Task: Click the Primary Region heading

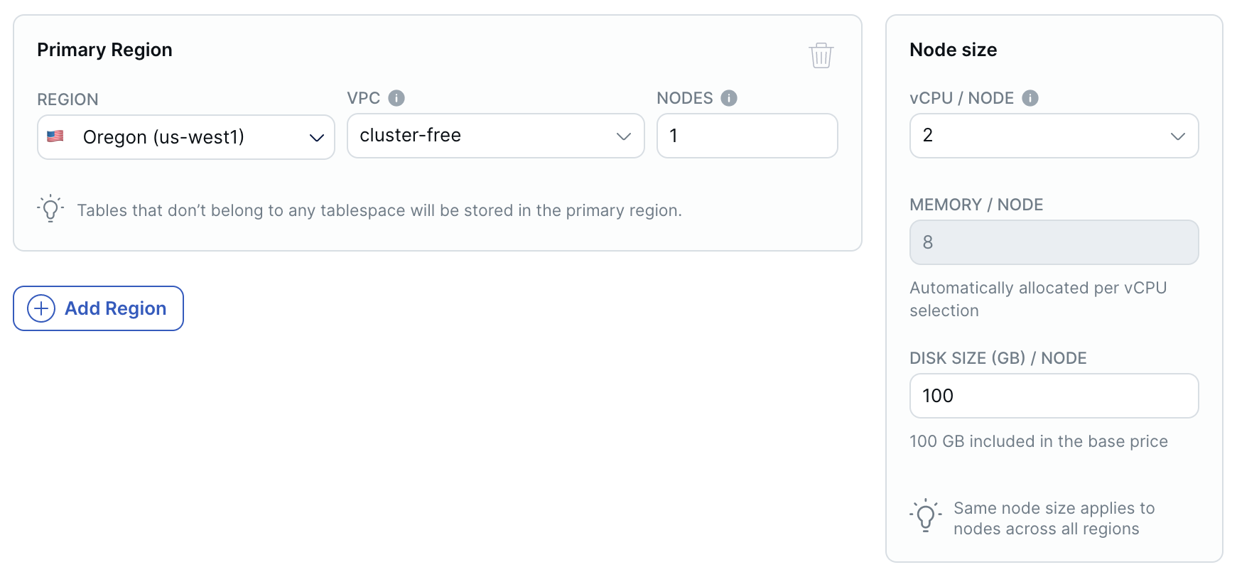Action: (x=104, y=50)
